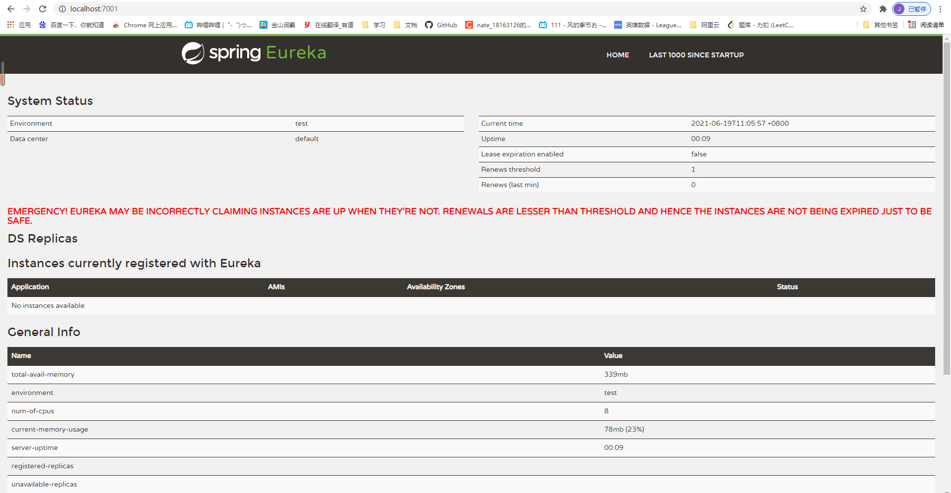Image resolution: width=951 pixels, height=493 pixels.
Task: Click the Application column header
Action: (30, 287)
